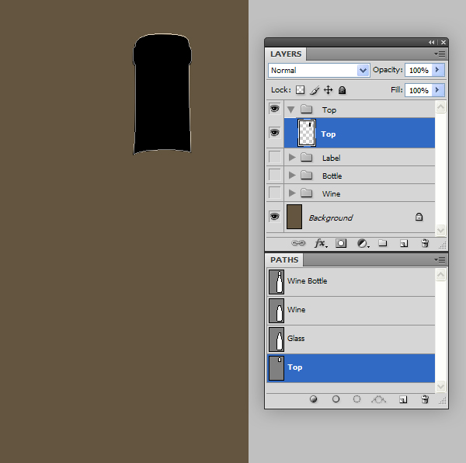Expand the Bottle group

pos(292,176)
